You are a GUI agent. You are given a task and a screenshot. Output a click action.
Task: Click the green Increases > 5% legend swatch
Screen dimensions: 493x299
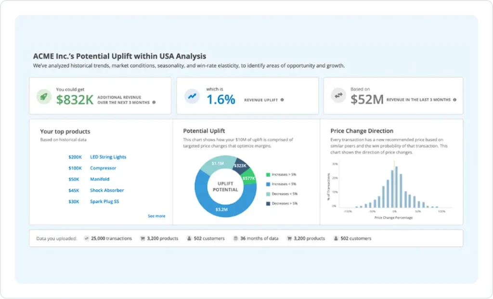268,174
